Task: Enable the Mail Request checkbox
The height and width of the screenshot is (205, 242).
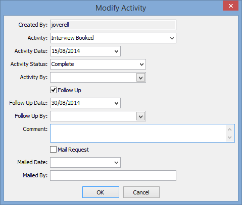Action: tap(53, 150)
